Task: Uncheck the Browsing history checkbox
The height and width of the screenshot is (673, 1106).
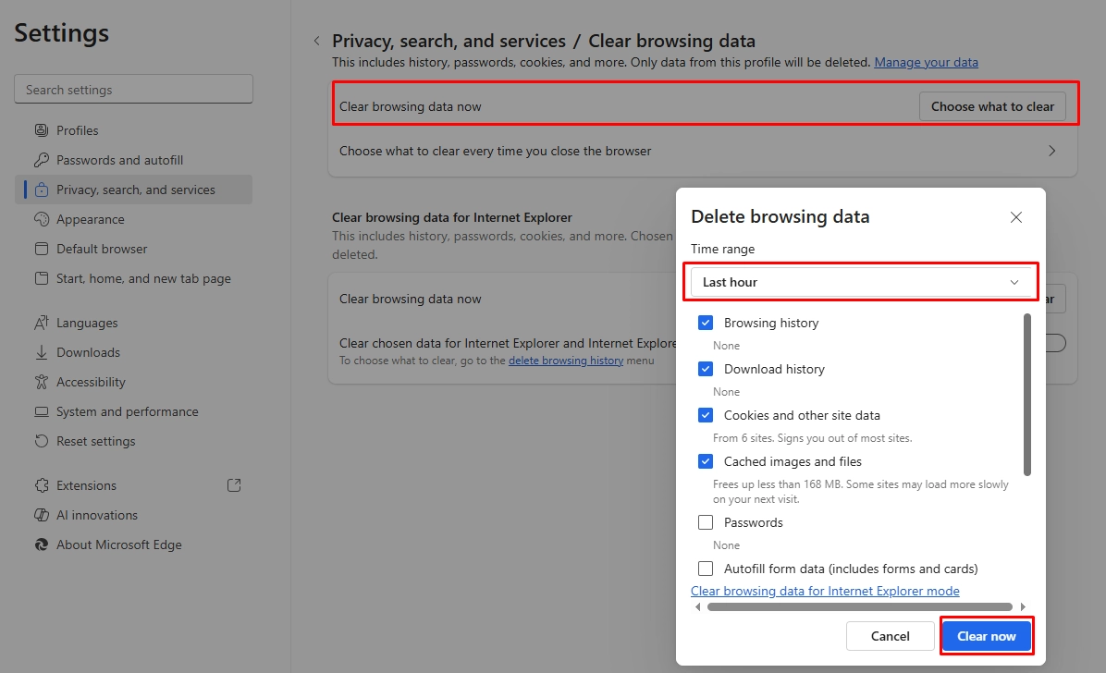Action: click(x=706, y=323)
